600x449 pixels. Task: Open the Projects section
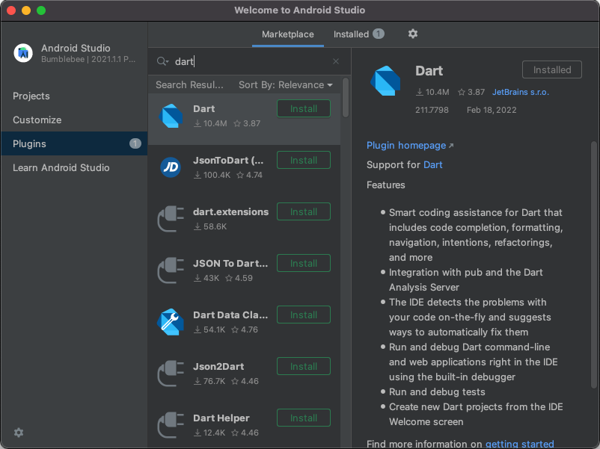(x=74, y=96)
